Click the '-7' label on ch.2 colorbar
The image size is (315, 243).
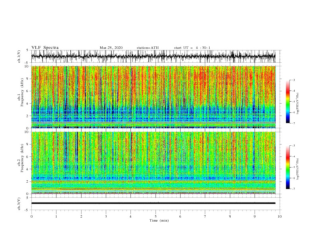[294, 189]
